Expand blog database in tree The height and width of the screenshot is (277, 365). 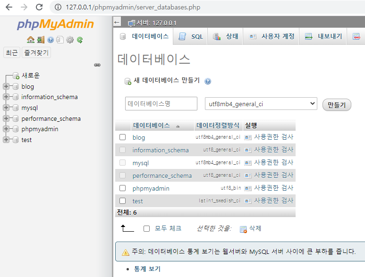6,86
